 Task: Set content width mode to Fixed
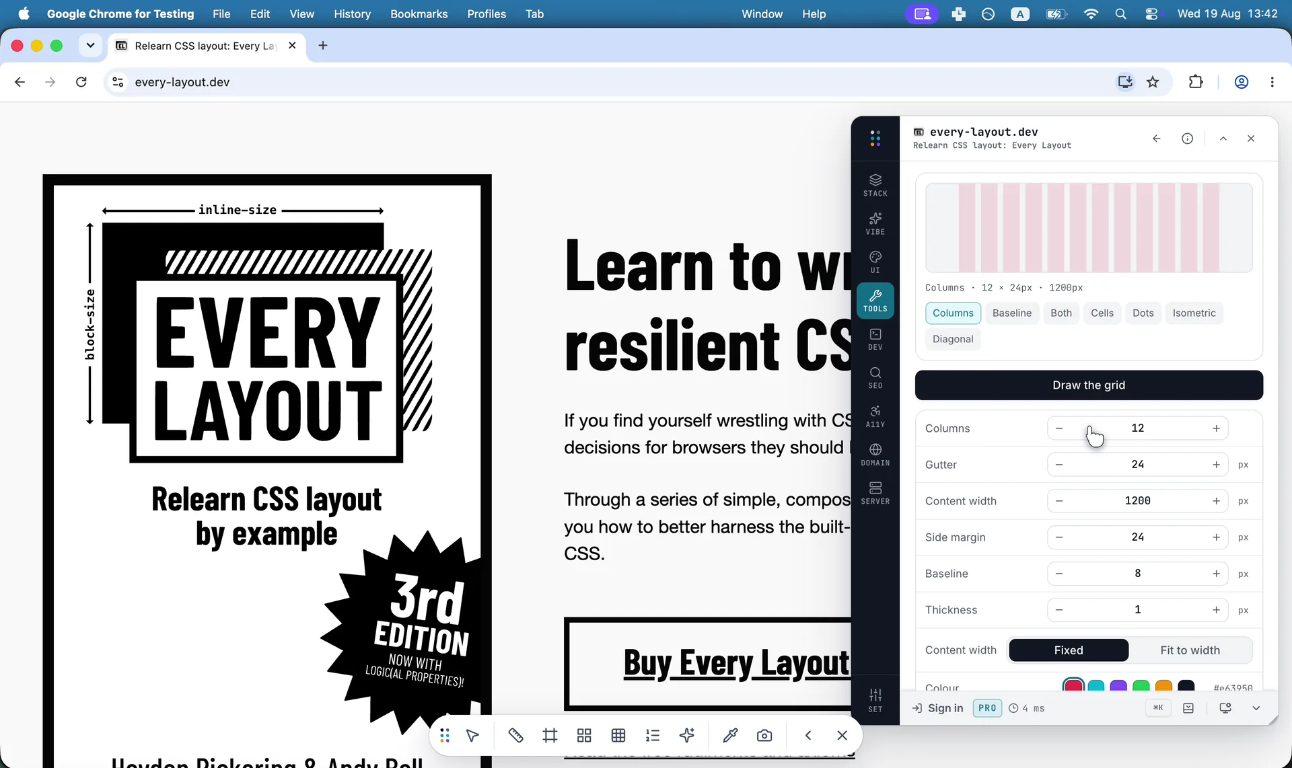pos(1069,650)
